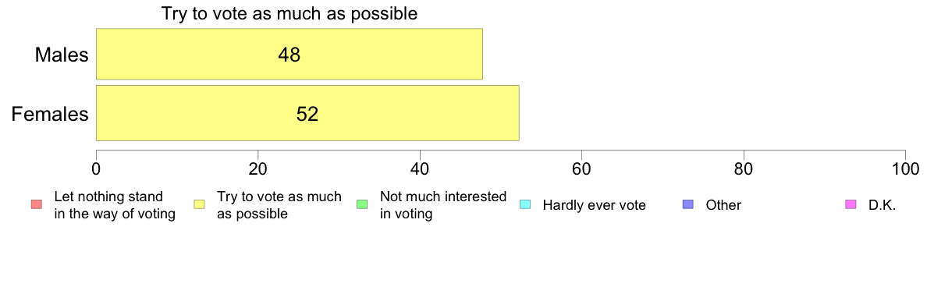This screenshot has height=287, width=927.
Task: Click the Not much interested in voting text
Action: pyautogui.click(x=442, y=205)
